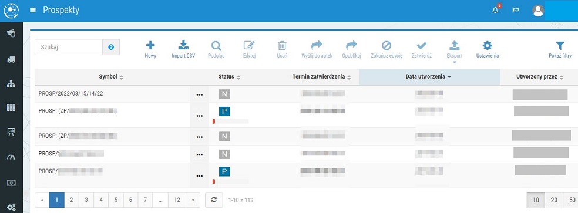Open notifications bell with badge 5
The width and height of the screenshot is (578, 213).
click(x=495, y=10)
